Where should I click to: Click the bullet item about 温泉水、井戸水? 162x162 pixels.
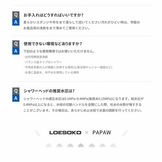click(51, 72)
